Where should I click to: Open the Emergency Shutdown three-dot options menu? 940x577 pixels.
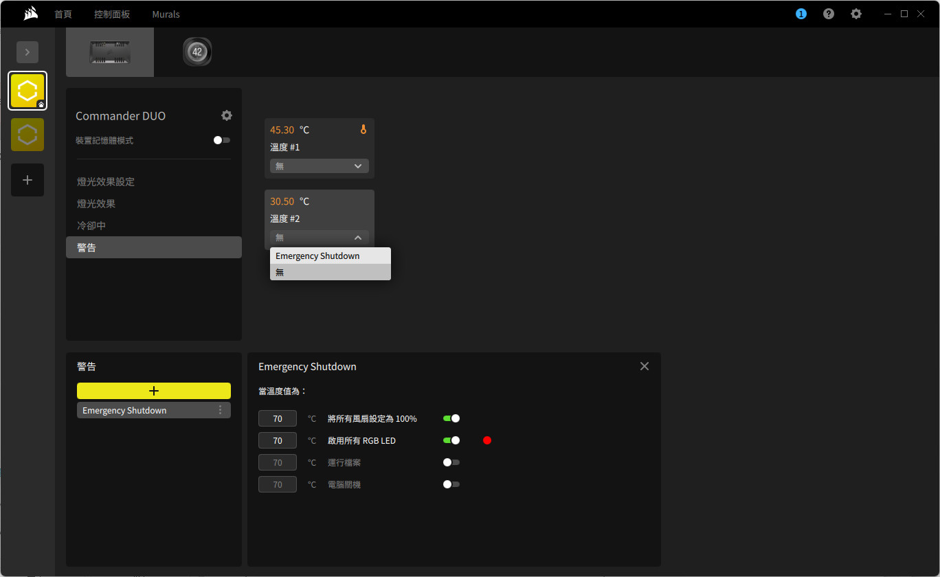220,410
